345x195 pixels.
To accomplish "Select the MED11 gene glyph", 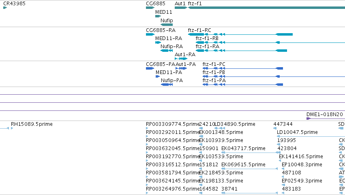I will tap(158, 16).
